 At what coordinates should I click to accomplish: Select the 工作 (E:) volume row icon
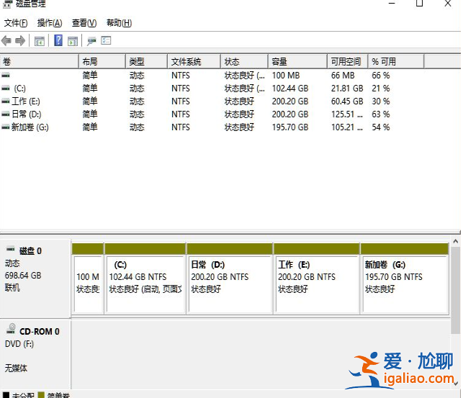click(6, 101)
